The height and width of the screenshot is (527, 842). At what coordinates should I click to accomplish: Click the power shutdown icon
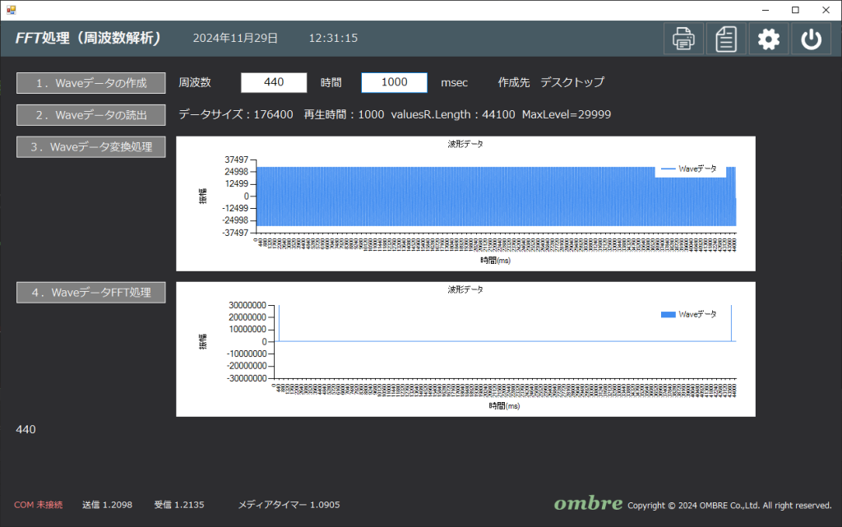tap(811, 39)
